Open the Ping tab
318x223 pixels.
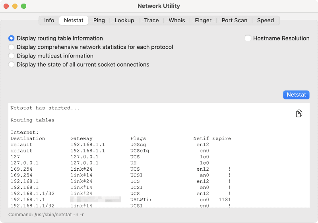pos(99,21)
